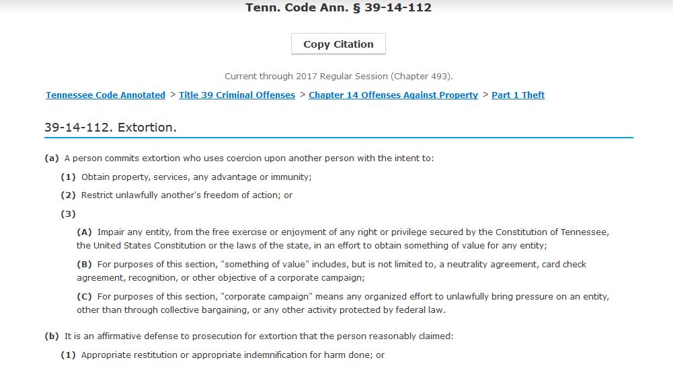Click subsection (a) about a person committing extortion
This screenshot has width=673, height=366.
pyautogui.click(x=249, y=158)
